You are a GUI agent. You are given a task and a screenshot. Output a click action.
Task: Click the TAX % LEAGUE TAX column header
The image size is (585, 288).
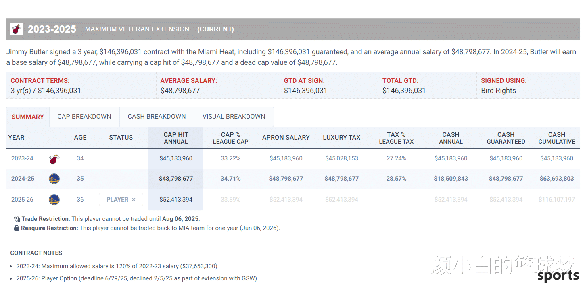396,138
